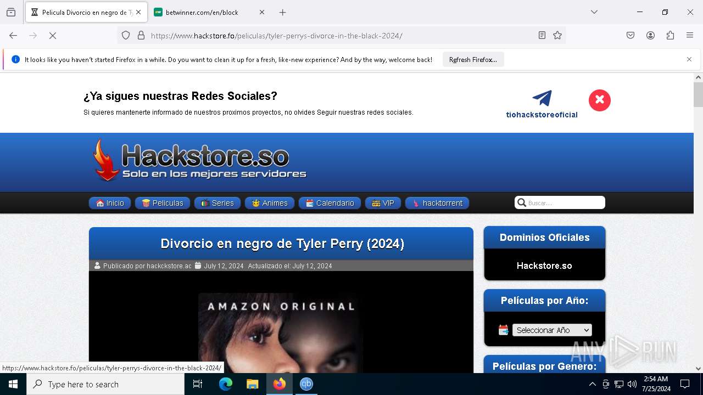Image resolution: width=703 pixels, height=395 pixels.
Task: Open the notification center icon
Action: [x=685, y=384]
